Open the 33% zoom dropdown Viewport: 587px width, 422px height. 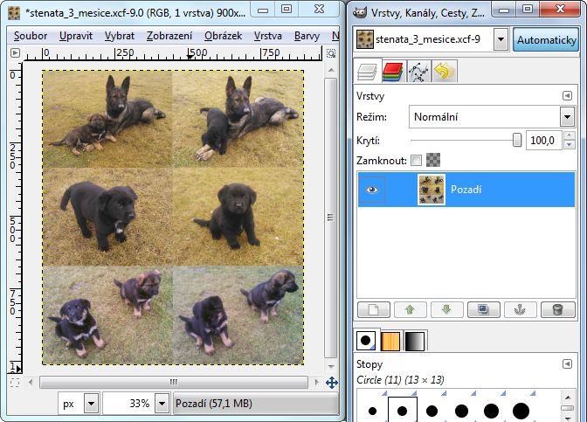tap(162, 404)
